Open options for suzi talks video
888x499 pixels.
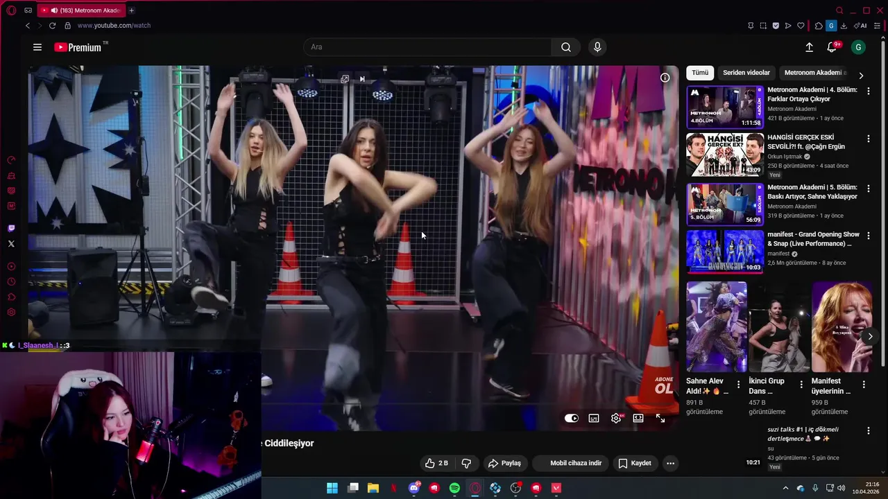click(868, 430)
